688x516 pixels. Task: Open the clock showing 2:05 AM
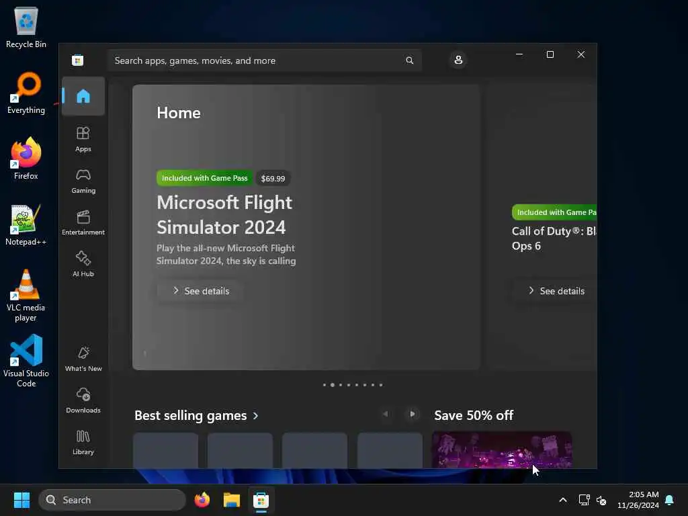(638, 500)
